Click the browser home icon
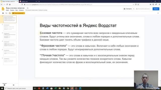The image size is (161, 90). click(10, 4)
